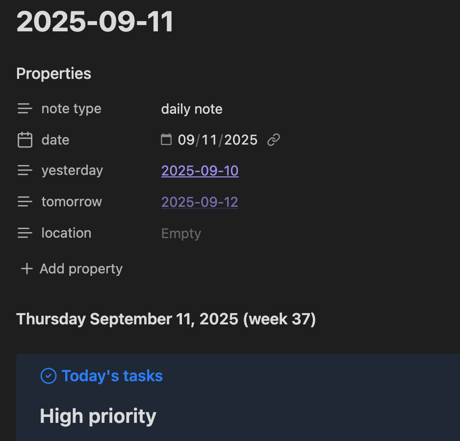Follow the 2025-09-12 tomorrow link

[200, 202]
